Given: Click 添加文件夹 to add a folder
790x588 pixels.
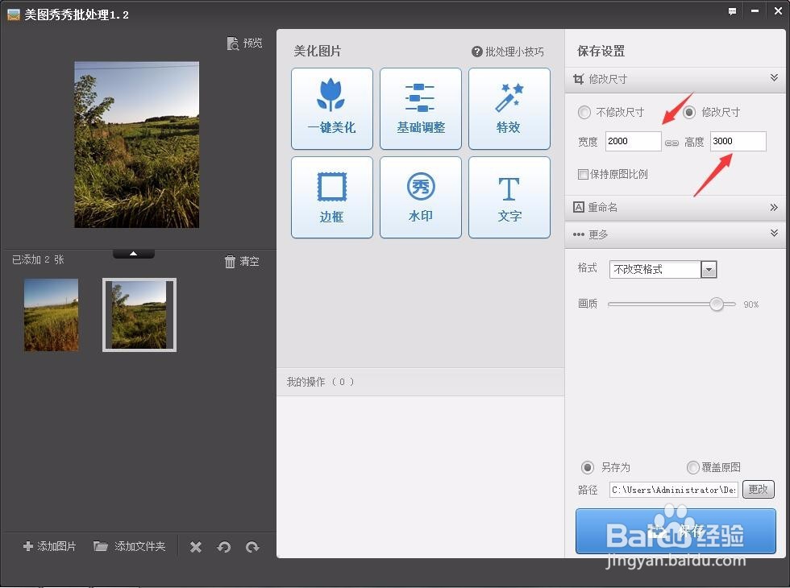Looking at the screenshot, I should 130,546.
